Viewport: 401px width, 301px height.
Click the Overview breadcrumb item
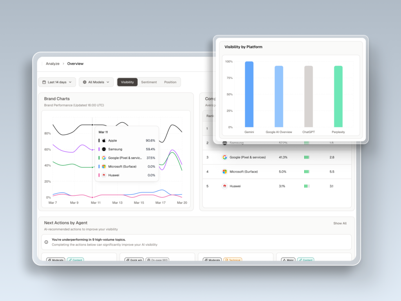[75, 64]
